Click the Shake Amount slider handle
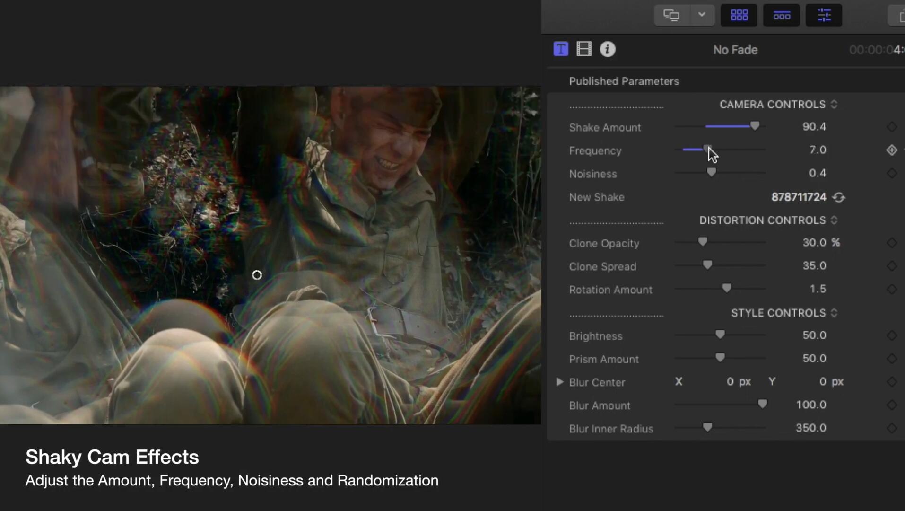This screenshot has height=511, width=905. coord(755,126)
